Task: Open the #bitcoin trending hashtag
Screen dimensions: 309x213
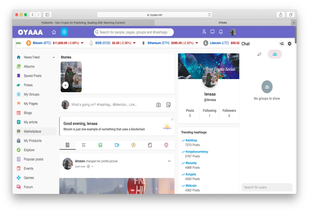Action: [191, 186]
